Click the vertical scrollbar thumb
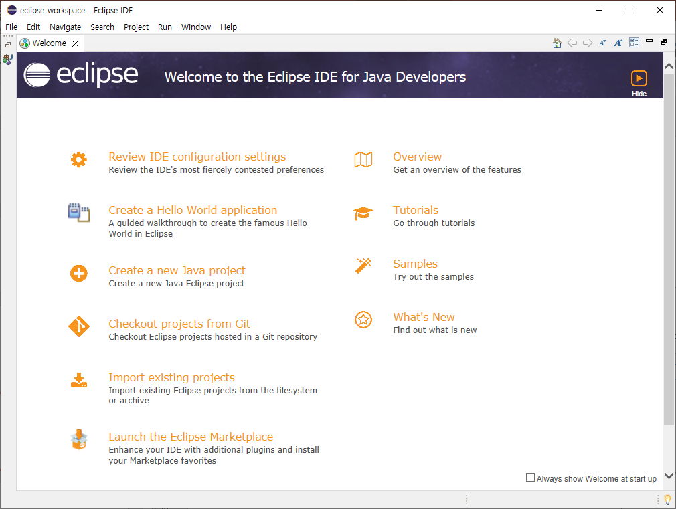This screenshot has width=676, height=509. (x=669, y=249)
